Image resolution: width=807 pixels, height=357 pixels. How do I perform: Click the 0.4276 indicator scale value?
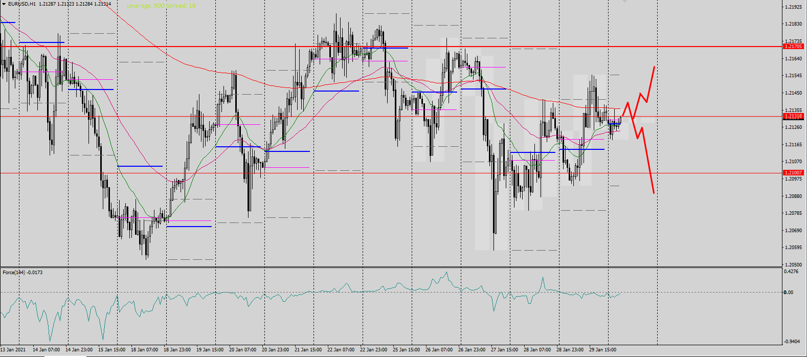click(x=792, y=272)
